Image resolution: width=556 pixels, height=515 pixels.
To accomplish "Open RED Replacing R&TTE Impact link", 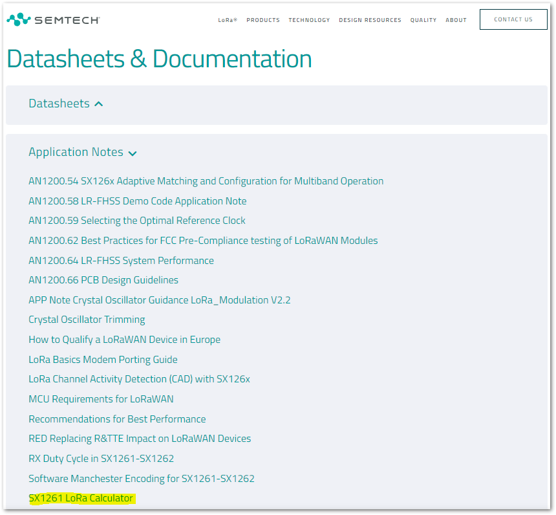I will (x=140, y=439).
